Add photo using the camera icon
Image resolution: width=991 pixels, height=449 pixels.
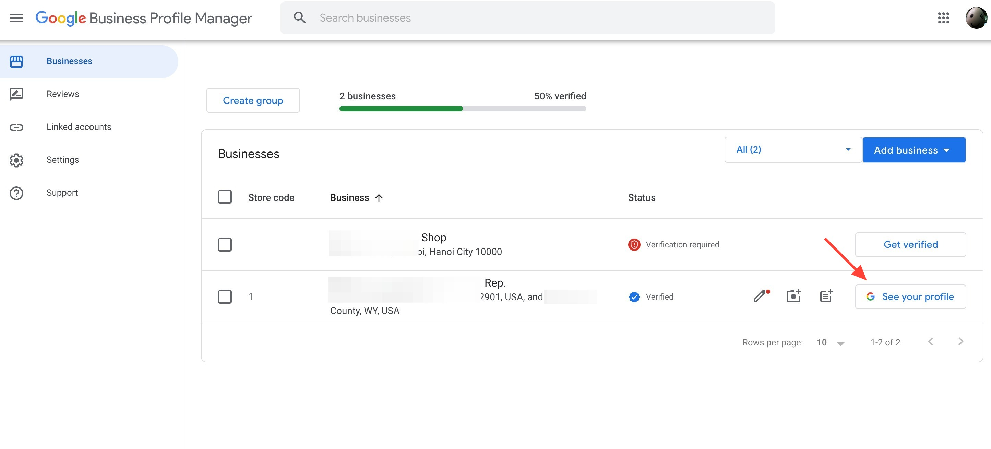(793, 295)
